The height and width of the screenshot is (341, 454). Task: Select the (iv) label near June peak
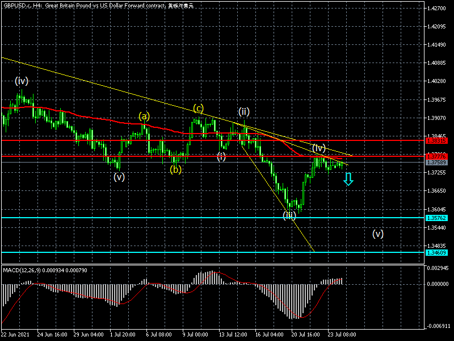tap(22, 81)
